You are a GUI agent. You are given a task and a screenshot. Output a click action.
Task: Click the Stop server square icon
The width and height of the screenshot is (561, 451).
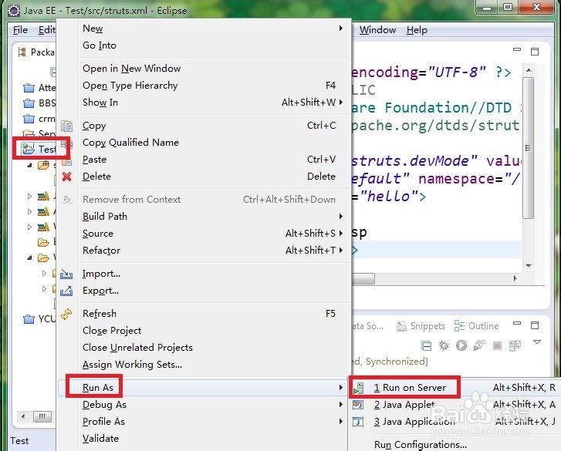pyautogui.click(x=497, y=345)
